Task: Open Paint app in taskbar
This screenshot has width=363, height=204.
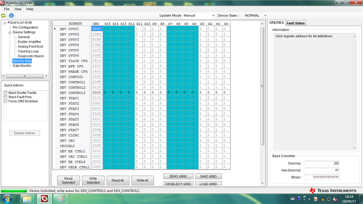Action: coord(61,199)
